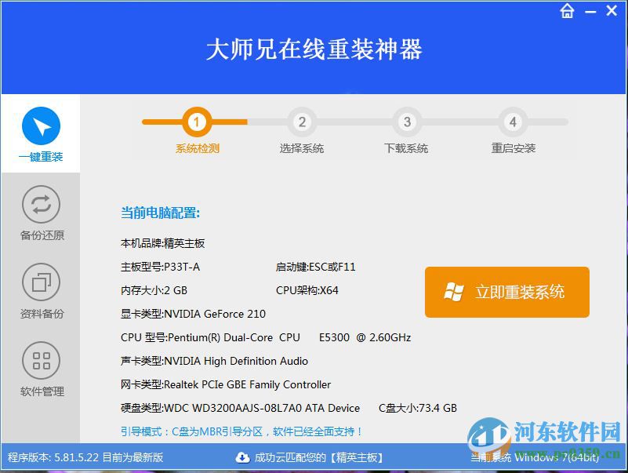The height and width of the screenshot is (473, 628).
Task: Click the 下载系统 step label
Action: point(407,147)
